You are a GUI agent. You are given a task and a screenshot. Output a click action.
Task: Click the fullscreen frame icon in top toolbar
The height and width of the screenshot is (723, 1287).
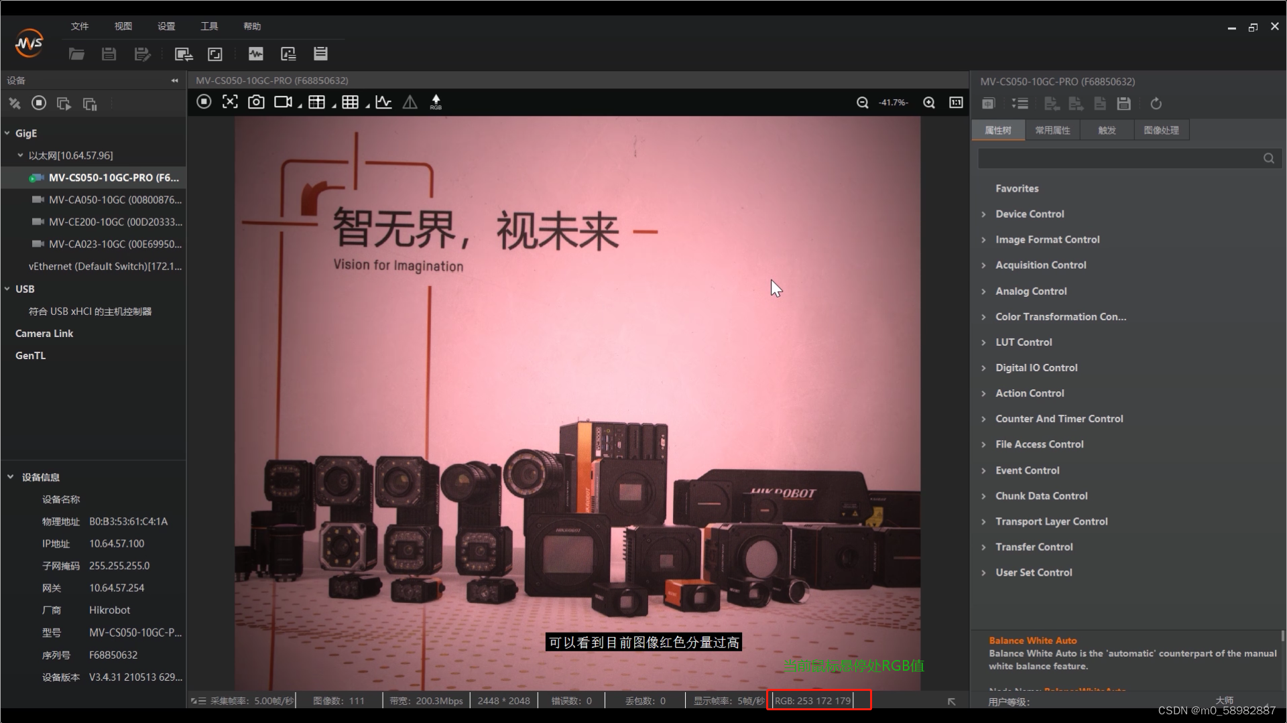[x=215, y=54]
